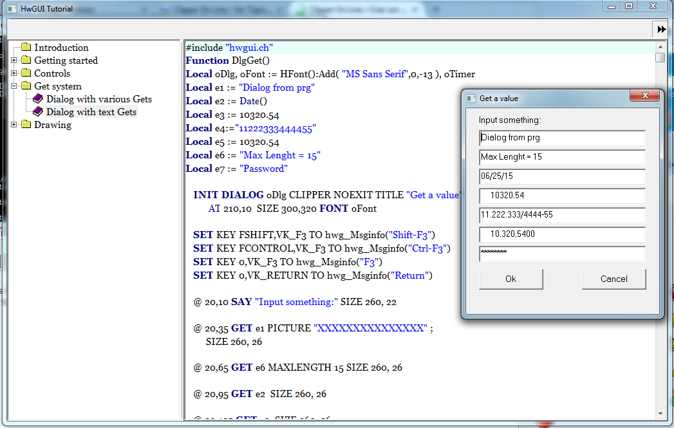This screenshot has height=428, width=674.
Task: Close the Get a value dialog
Action: (644, 98)
